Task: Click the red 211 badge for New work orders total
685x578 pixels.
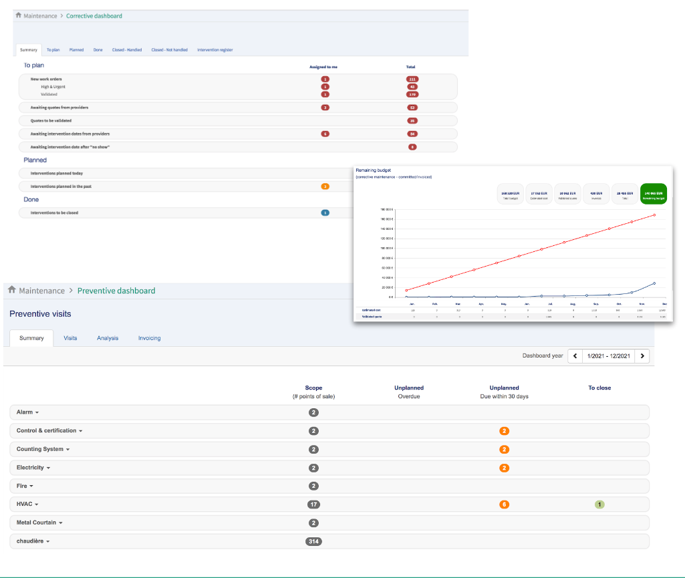Action: click(x=411, y=78)
